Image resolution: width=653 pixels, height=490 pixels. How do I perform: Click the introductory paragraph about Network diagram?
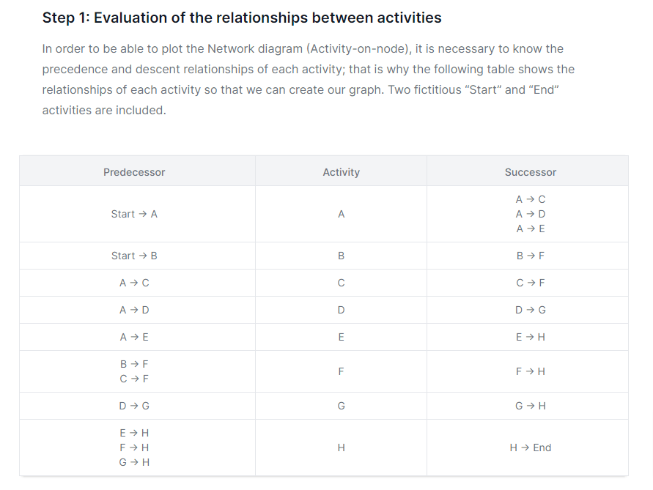[308, 80]
